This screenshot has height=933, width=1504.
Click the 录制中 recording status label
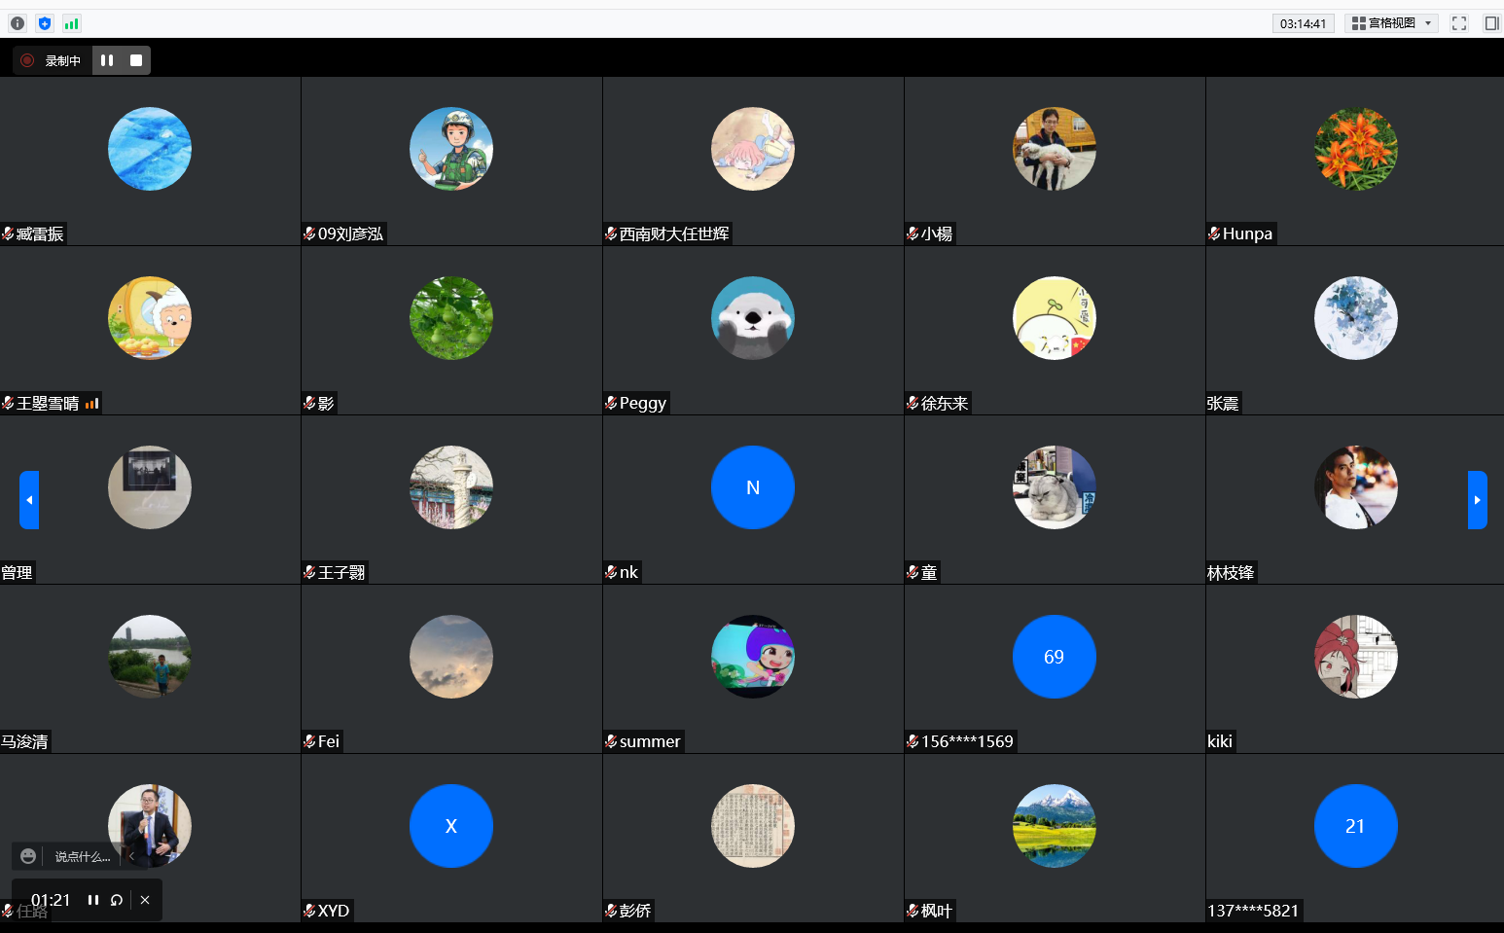pos(62,60)
